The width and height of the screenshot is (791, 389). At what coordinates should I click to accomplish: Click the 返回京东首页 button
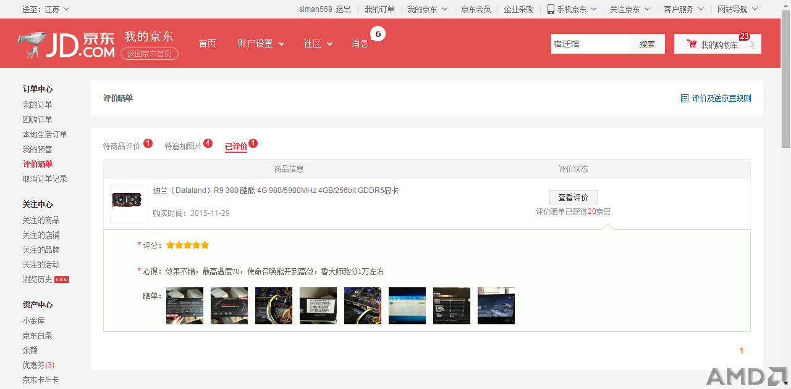pos(150,54)
